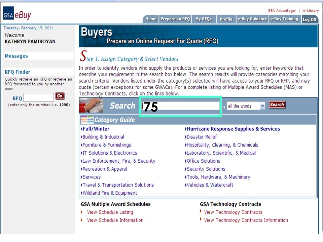Select Wildland Fire & Equipment category
The height and width of the screenshot is (242, 323).
tap(109, 193)
